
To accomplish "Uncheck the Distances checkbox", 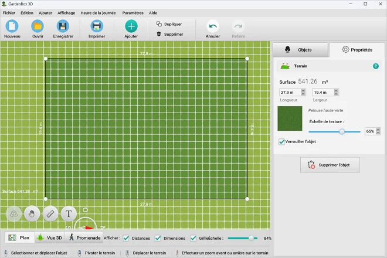I will coord(126,238).
